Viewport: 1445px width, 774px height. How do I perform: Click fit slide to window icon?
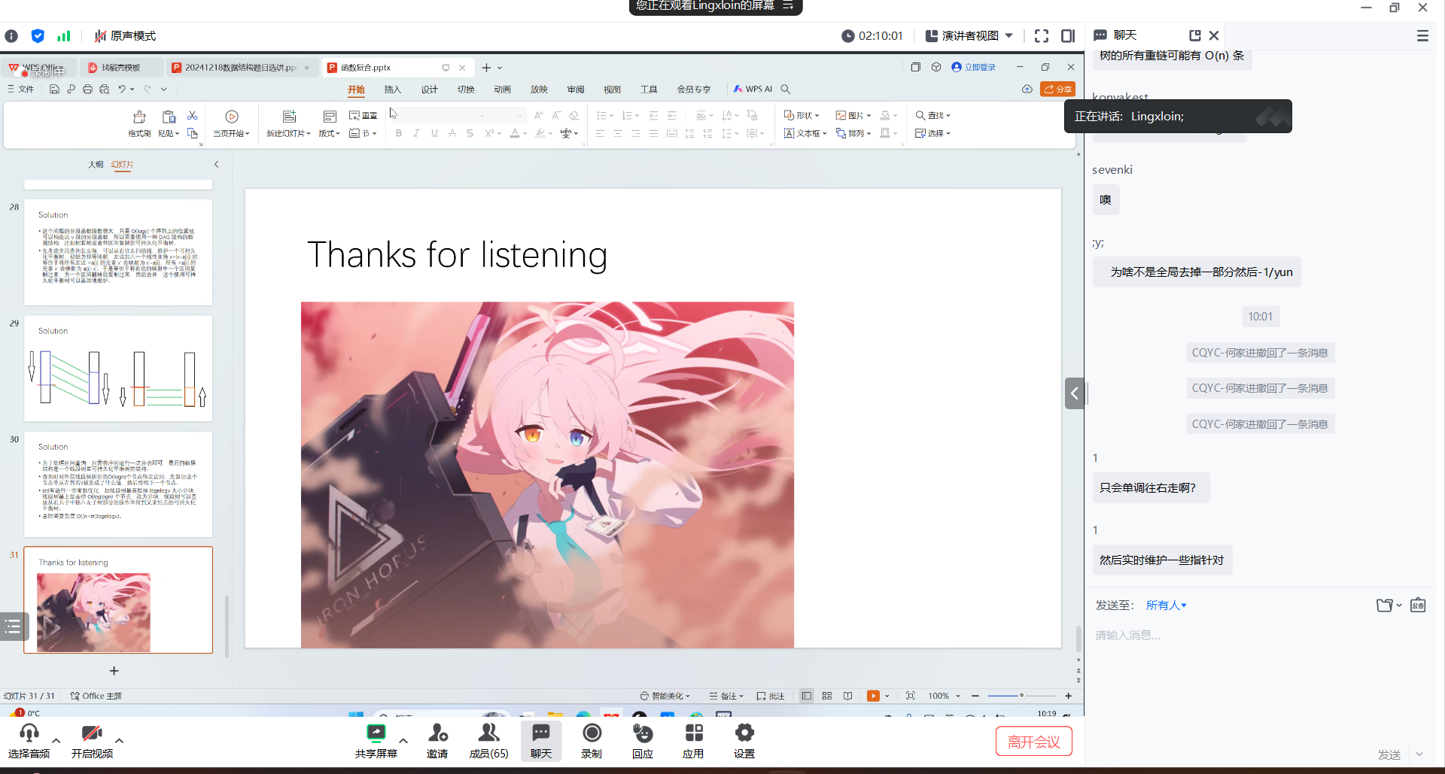[911, 696]
